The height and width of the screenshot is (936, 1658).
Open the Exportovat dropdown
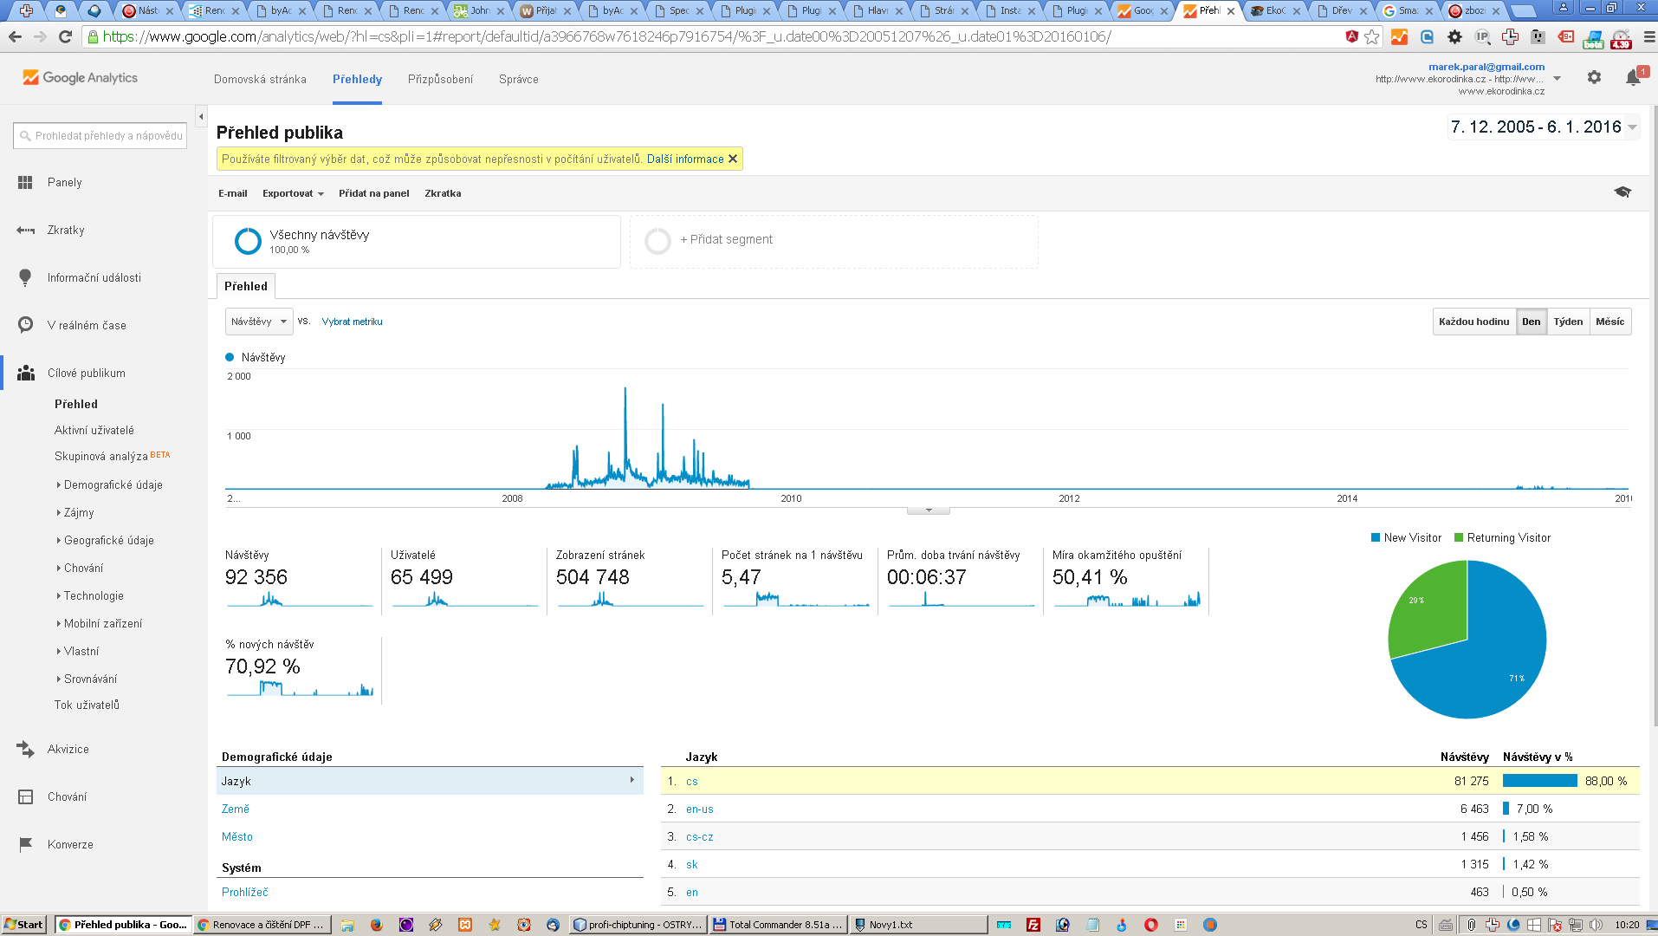point(293,193)
